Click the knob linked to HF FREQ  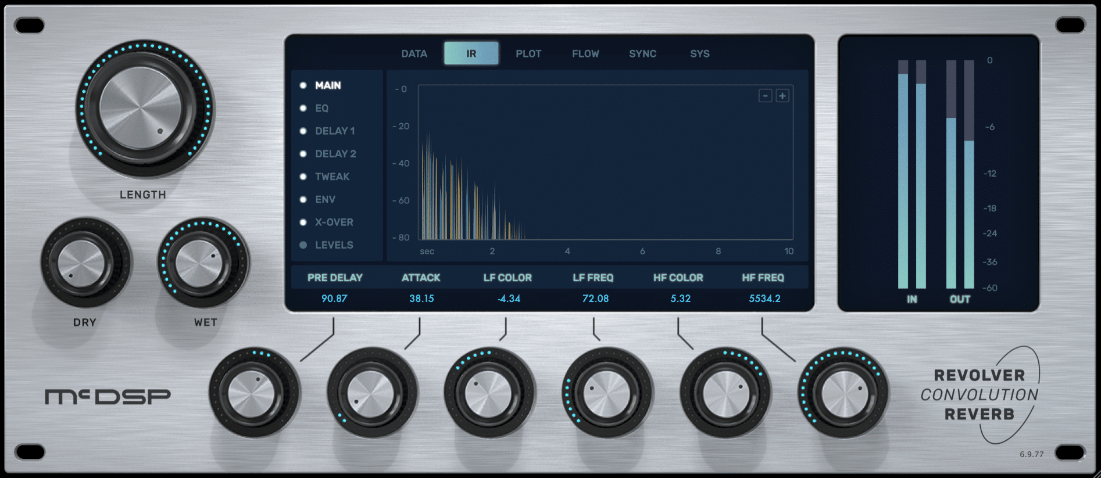845,394
